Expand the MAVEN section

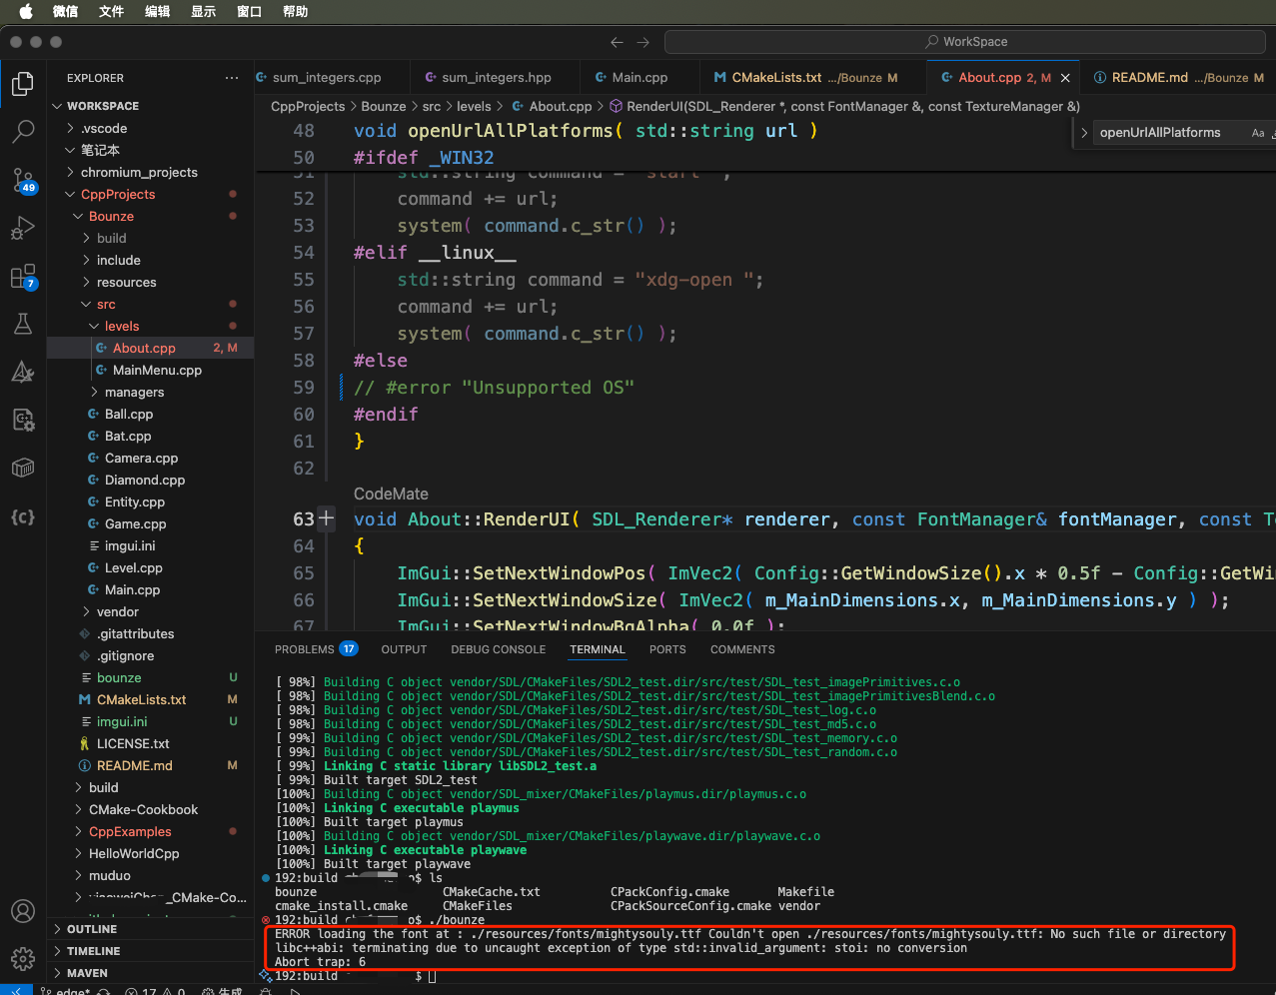(150, 973)
